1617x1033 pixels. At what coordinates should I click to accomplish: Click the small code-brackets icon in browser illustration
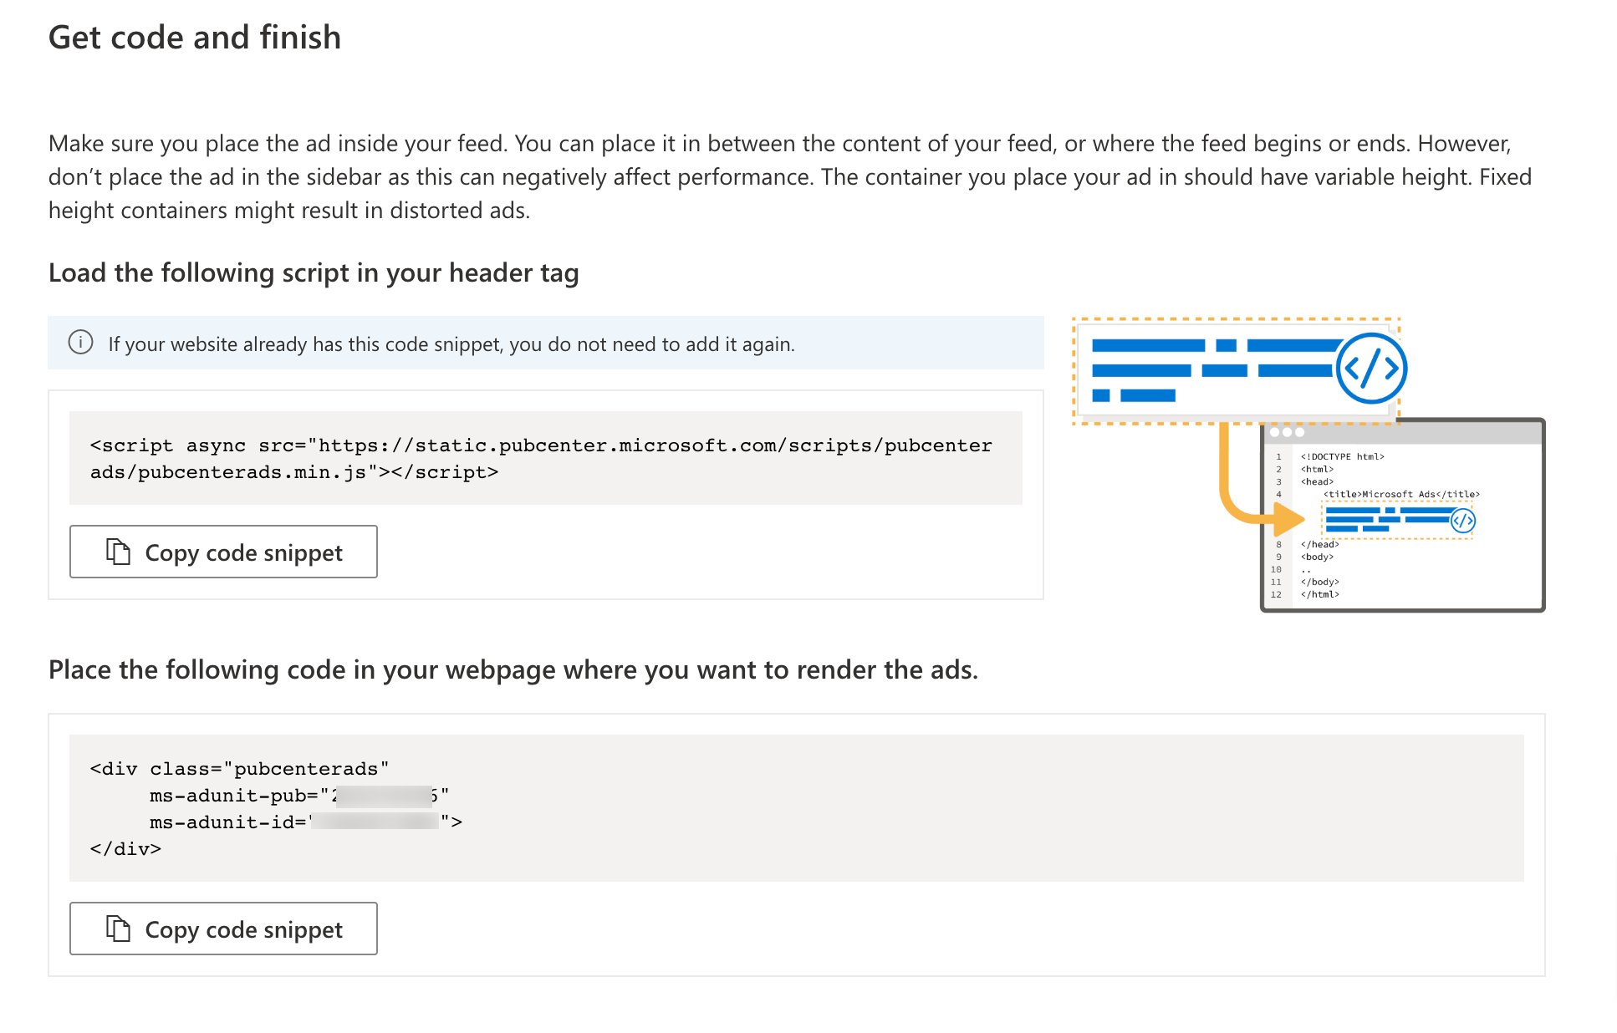click(1462, 522)
